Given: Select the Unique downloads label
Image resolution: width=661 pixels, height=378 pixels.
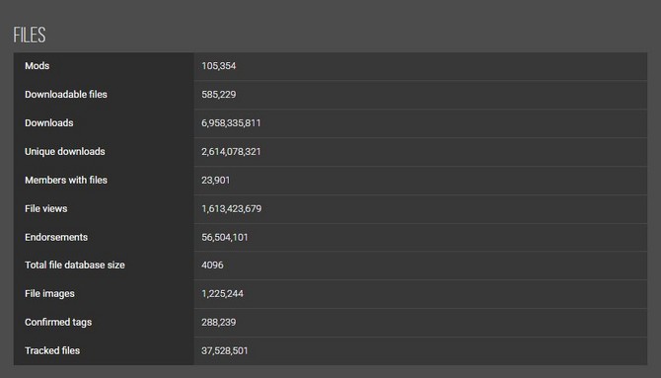Looking at the screenshot, I should 65,151.
